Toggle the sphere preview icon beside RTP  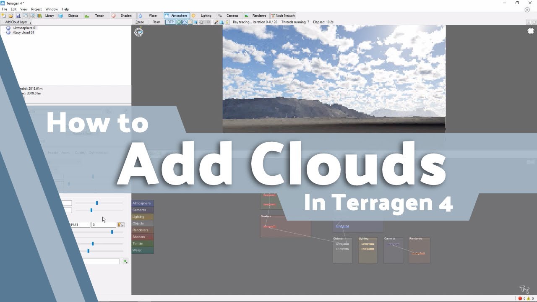coord(179,22)
